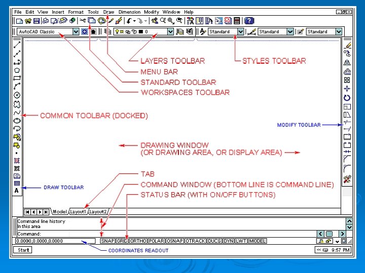365x273 pixels.
Task: Toggle POLAR tracking in status bar
Action: [x=157, y=241]
